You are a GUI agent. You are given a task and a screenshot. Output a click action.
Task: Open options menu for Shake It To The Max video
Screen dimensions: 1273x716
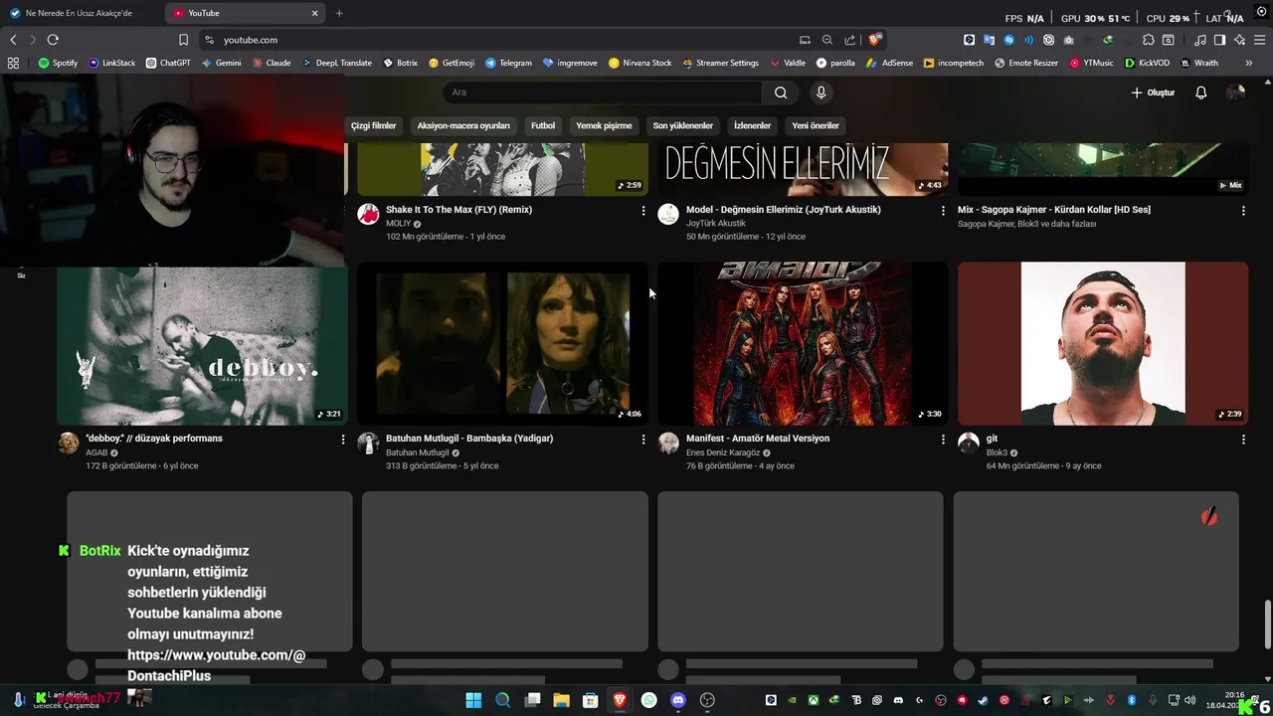point(643,211)
